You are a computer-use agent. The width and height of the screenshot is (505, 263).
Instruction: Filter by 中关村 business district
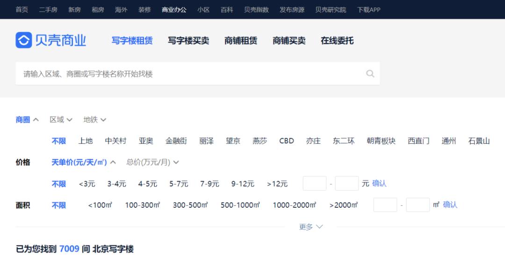click(115, 141)
